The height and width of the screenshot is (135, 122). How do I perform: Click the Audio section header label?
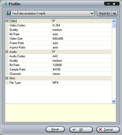pos(13,52)
